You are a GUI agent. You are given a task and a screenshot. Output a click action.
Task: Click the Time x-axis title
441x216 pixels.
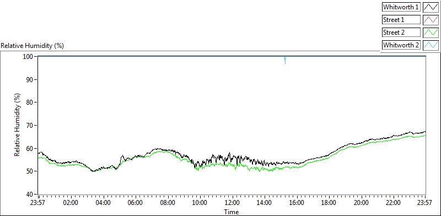(231, 212)
